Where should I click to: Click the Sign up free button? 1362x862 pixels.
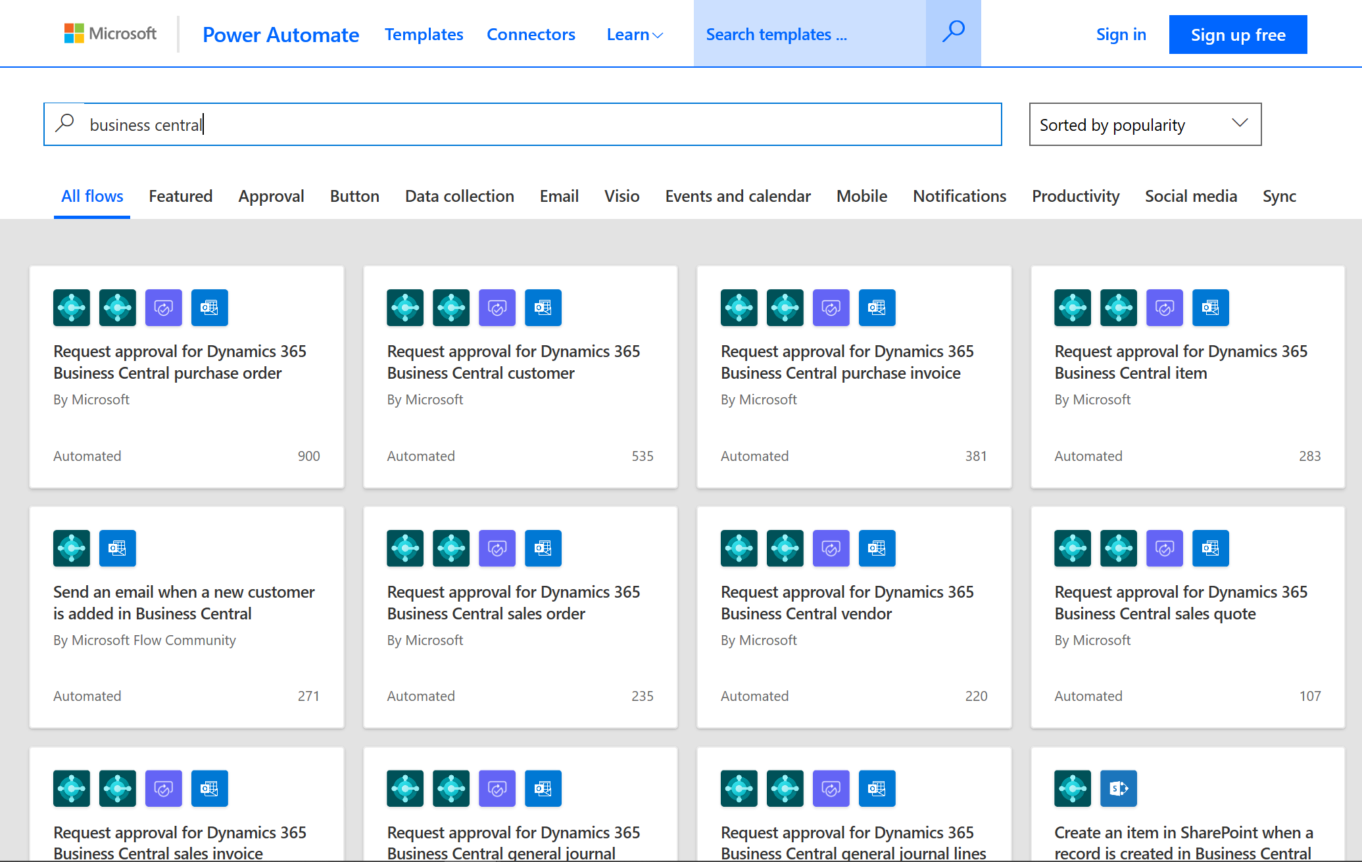tap(1238, 35)
